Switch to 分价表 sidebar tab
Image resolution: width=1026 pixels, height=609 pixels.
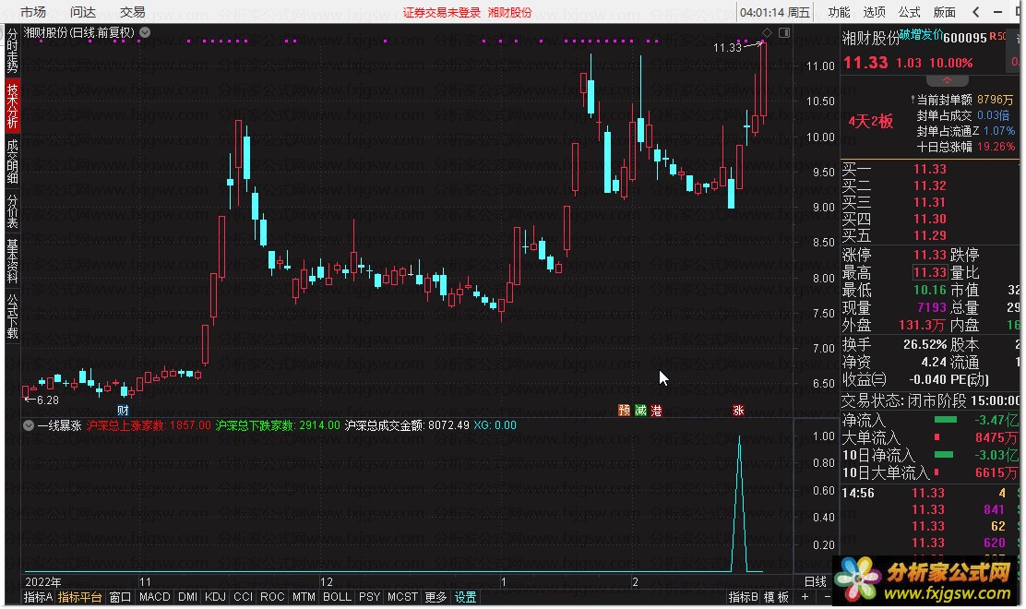point(12,211)
